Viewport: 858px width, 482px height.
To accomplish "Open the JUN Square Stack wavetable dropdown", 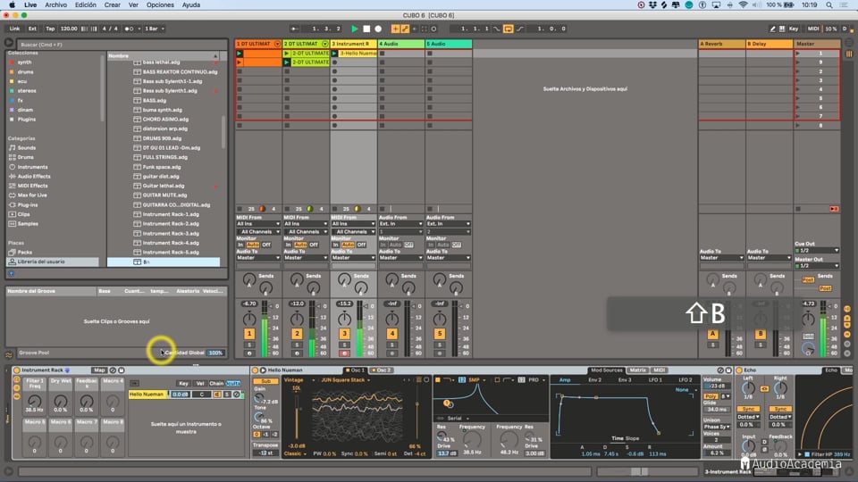I will [x=345, y=380].
